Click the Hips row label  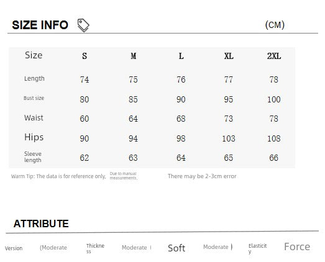pos(34,137)
